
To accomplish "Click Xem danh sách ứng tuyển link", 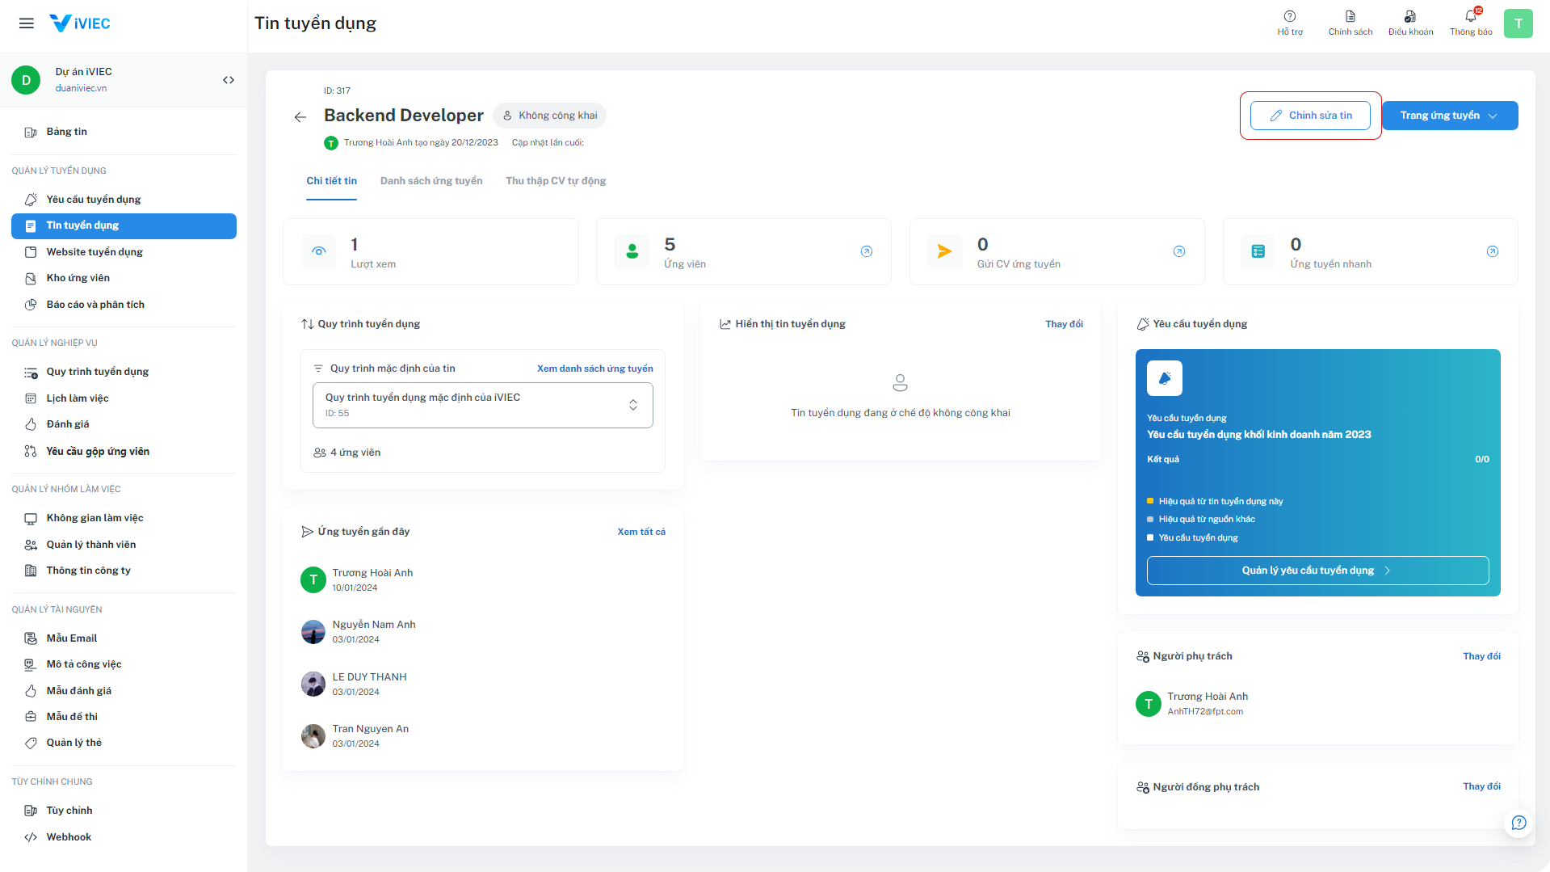I will coord(594,369).
